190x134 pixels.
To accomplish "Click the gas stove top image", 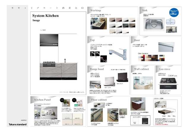I will click(167, 80).
